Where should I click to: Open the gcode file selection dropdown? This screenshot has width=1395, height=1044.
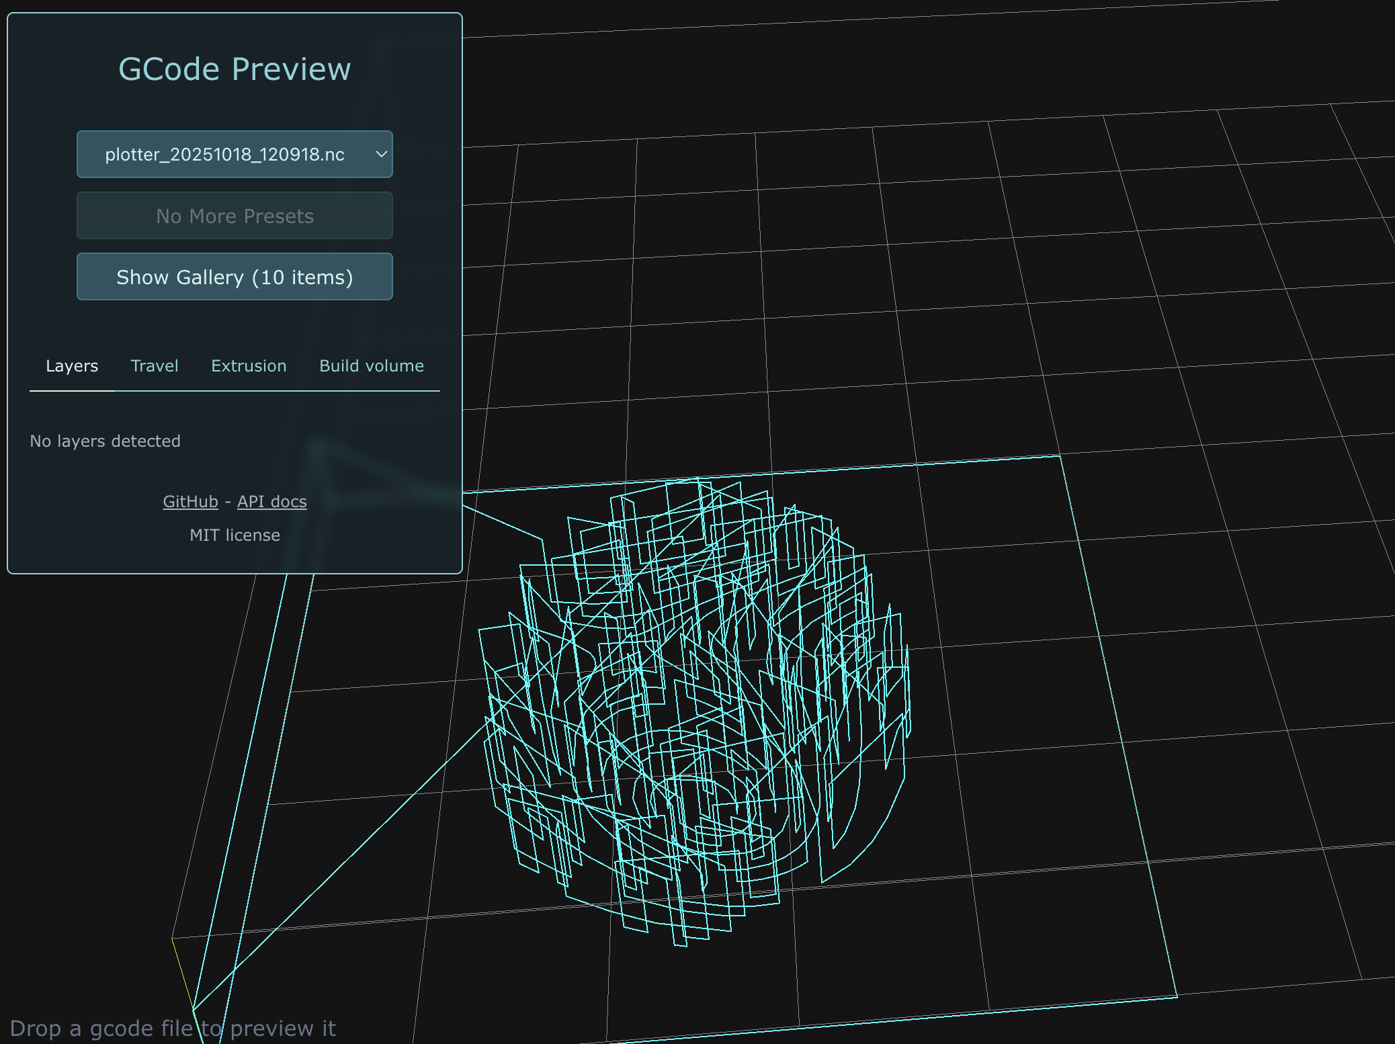[234, 154]
